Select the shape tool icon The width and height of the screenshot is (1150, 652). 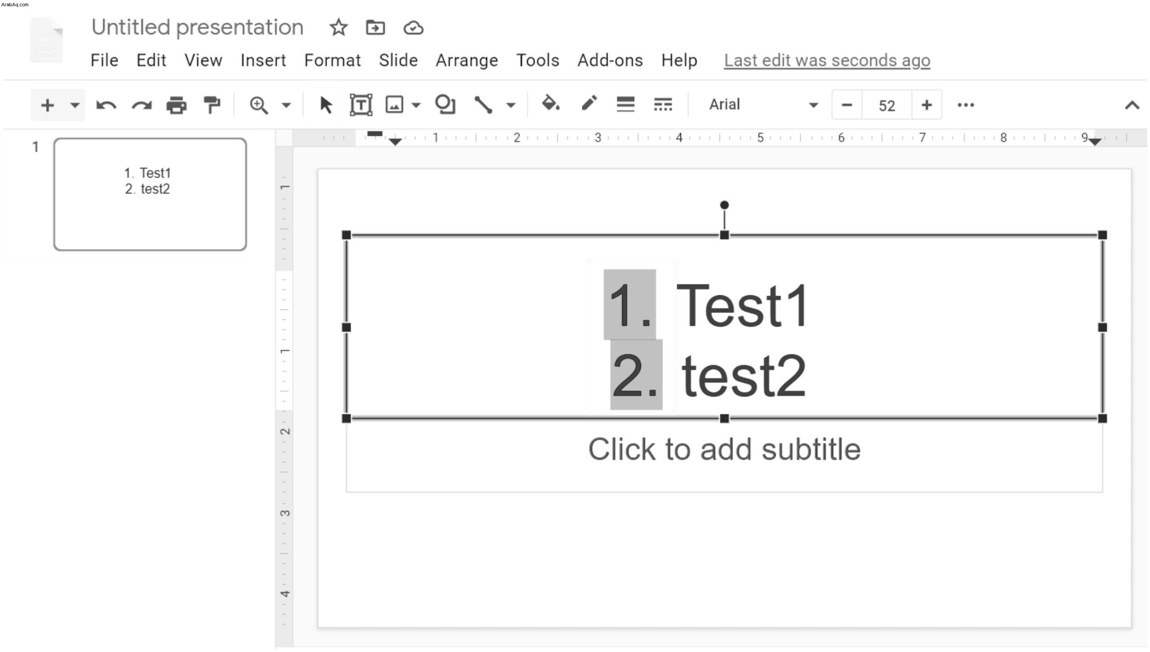pyautogui.click(x=445, y=105)
